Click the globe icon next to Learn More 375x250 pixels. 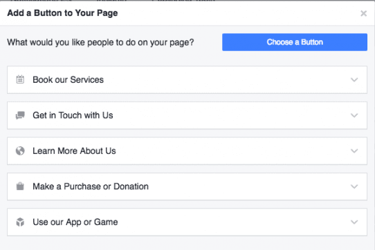pyautogui.click(x=20, y=151)
